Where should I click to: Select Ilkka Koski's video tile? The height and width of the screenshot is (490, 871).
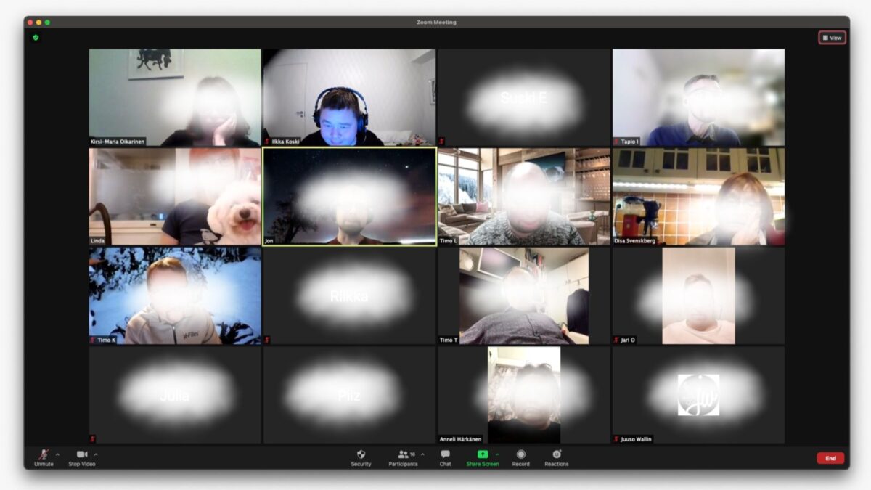click(x=349, y=97)
